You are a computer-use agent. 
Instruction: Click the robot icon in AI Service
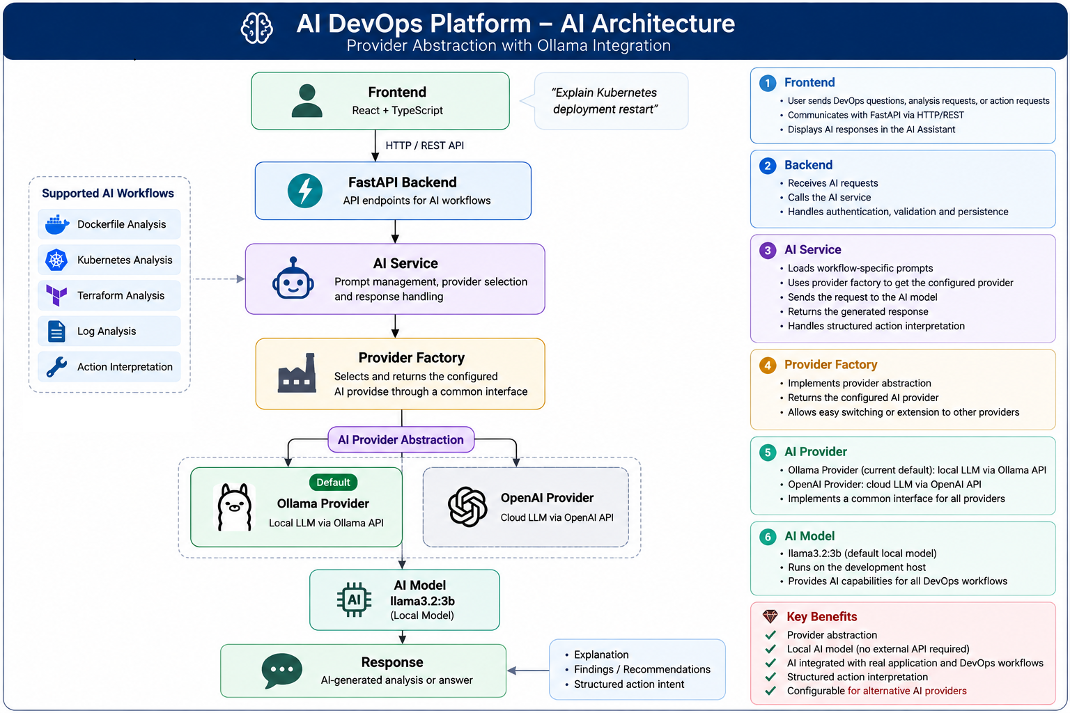[x=293, y=279]
